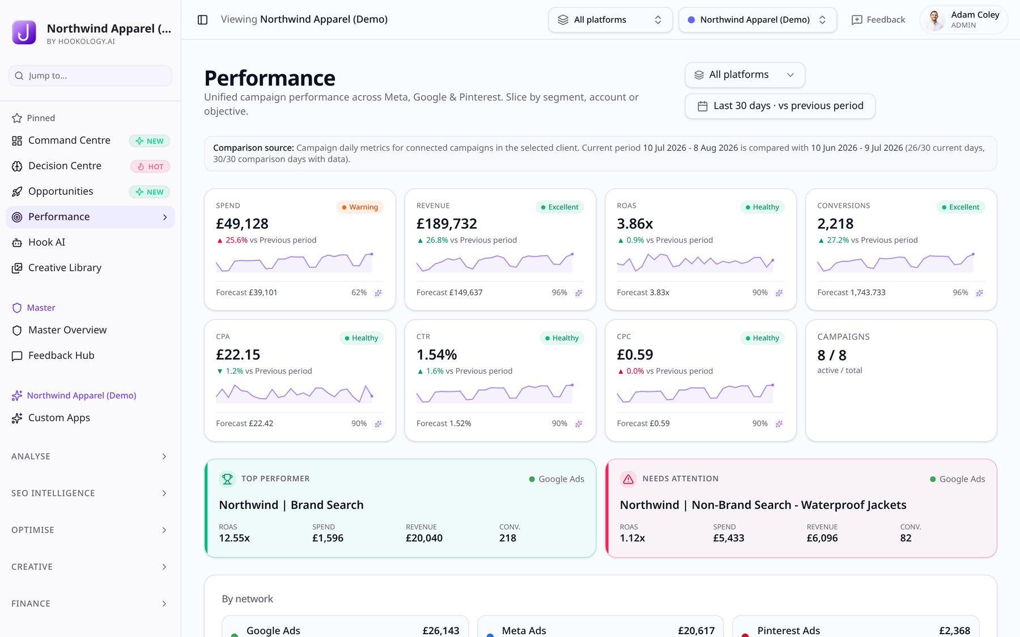The height and width of the screenshot is (637, 1020).
Task: Click the Feedback button in header
Action: pos(878,20)
